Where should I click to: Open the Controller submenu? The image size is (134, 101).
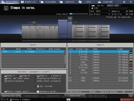[75, 96]
